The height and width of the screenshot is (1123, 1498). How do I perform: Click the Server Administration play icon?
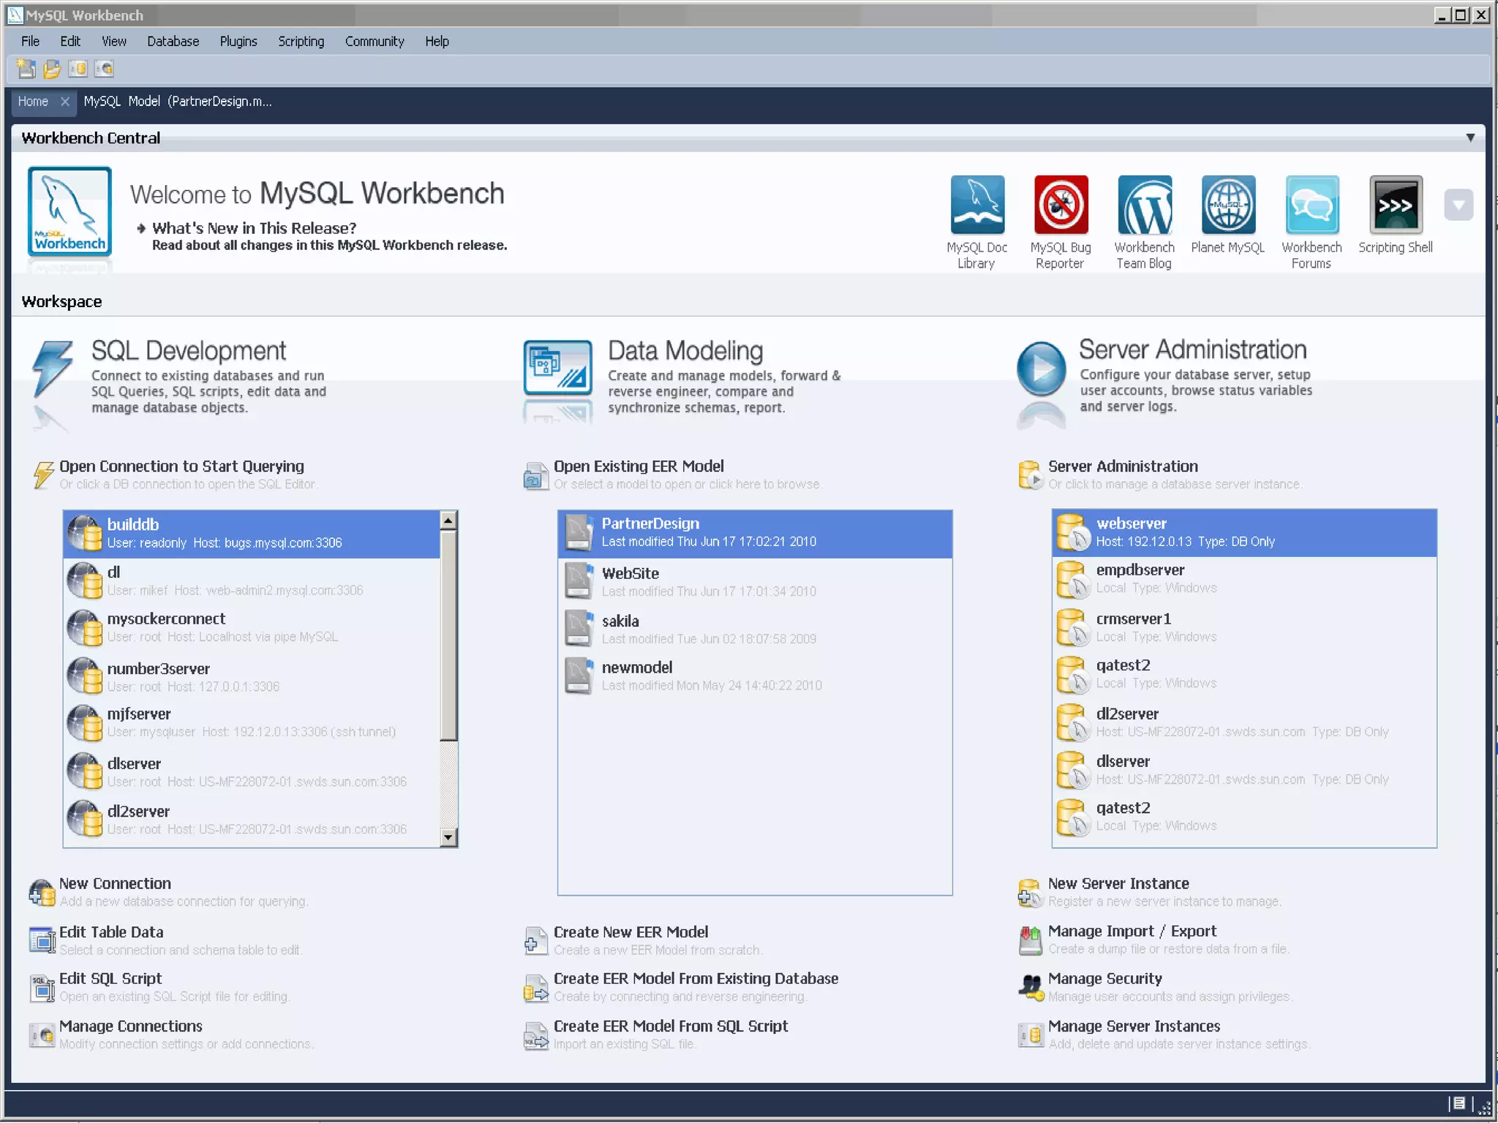coord(1041,369)
